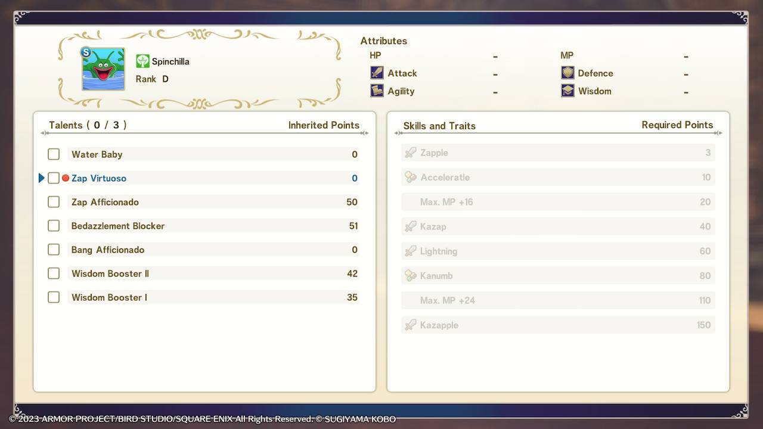763x429 pixels.
Task: Click the Lightning skill name
Action: tap(439, 251)
